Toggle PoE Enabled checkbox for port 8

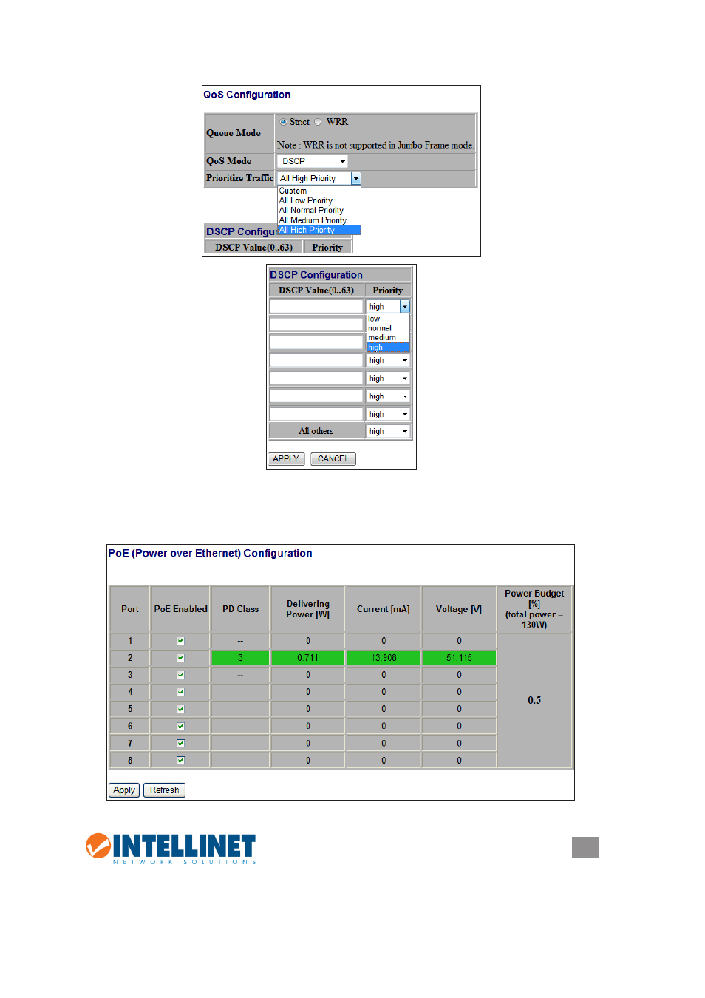[180, 760]
